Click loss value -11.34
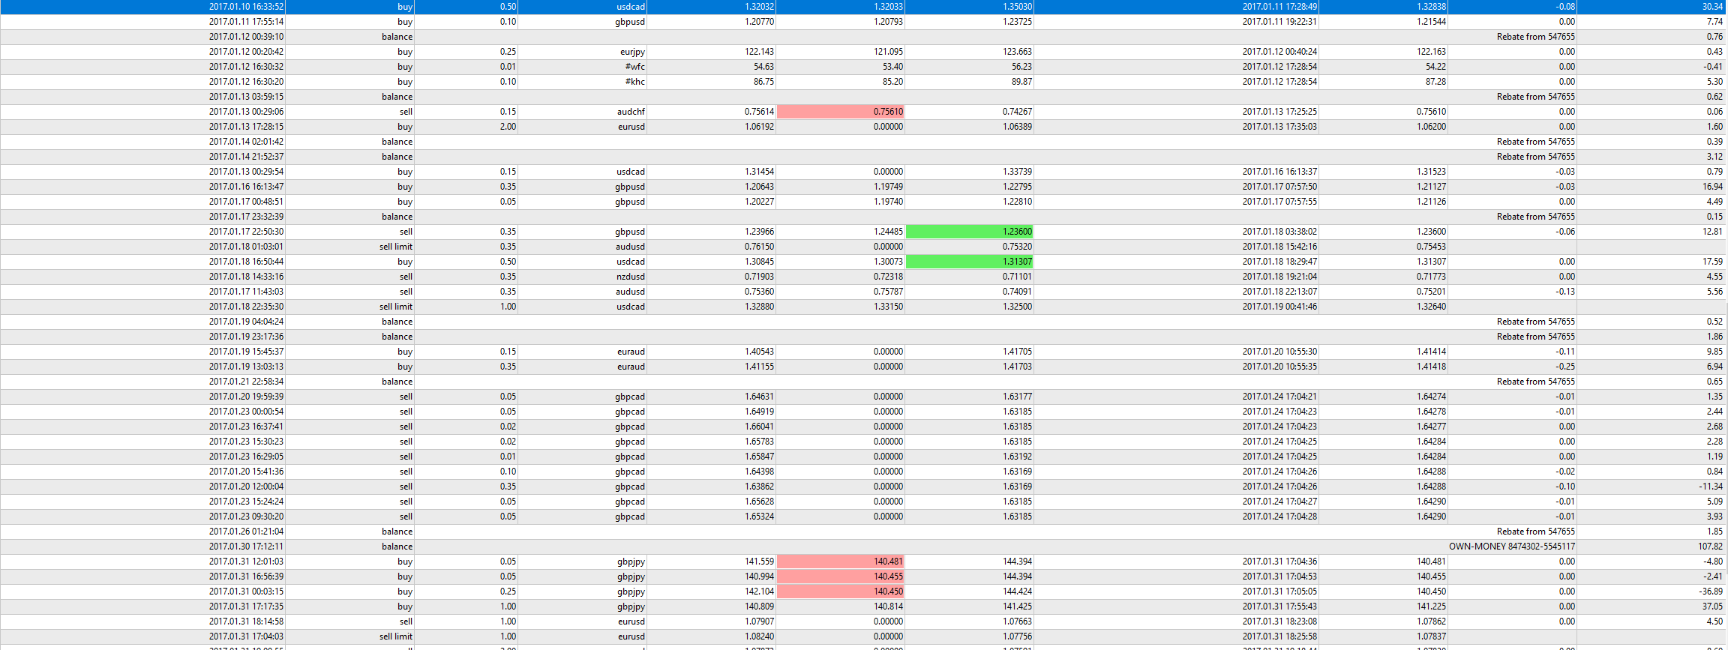 [x=1711, y=487]
